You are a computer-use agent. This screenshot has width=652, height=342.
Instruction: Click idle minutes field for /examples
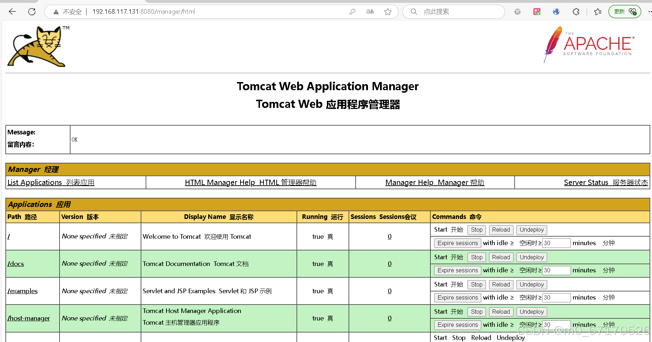pos(556,298)
